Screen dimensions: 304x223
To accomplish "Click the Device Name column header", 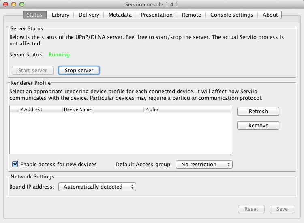I will tap(103, 109).
